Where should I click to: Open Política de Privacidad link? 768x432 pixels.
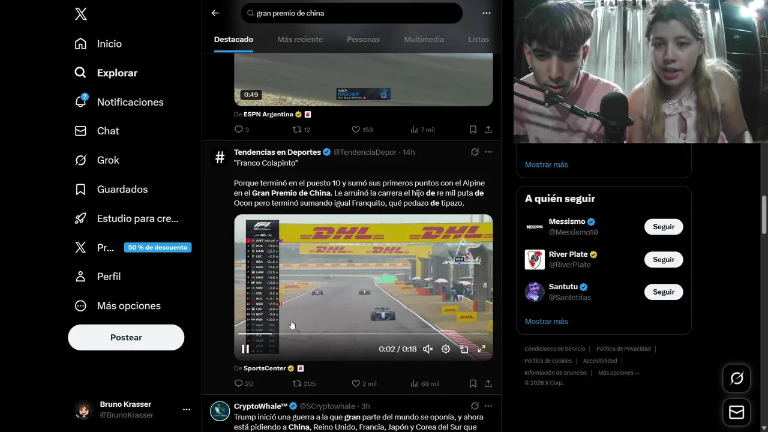[623, 349]
